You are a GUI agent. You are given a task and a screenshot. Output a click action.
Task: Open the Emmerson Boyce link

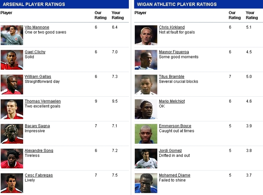point(175,126)
